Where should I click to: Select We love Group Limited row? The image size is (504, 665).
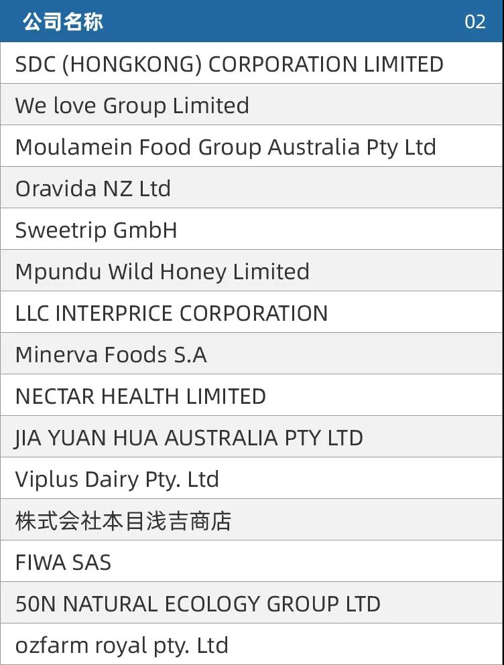(252, 104)
